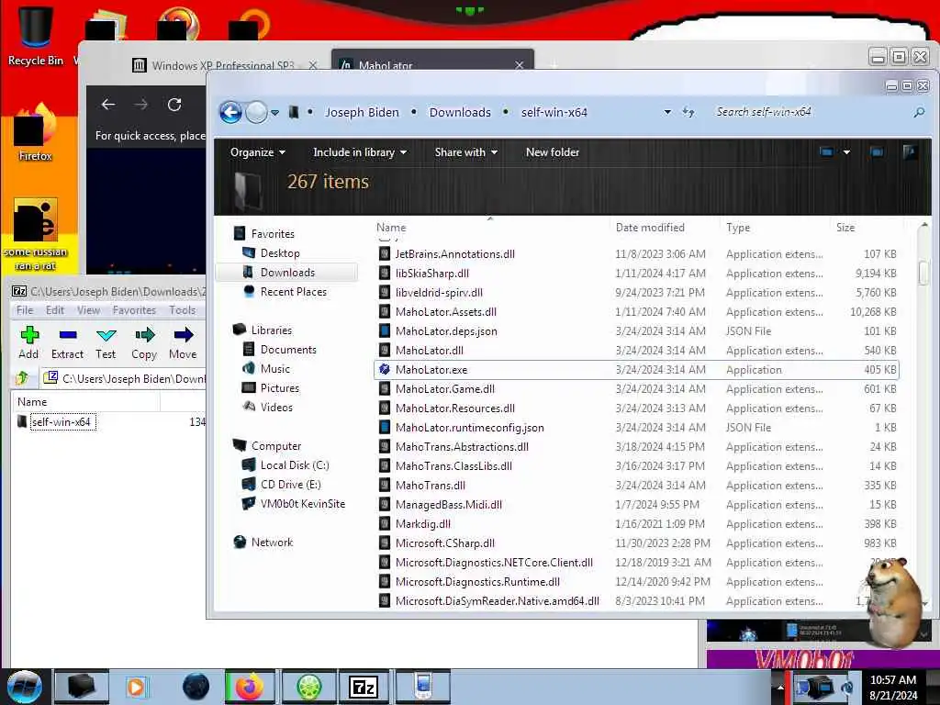Open the view options dropdown arrow
940x705 pixels.
tap(846, 152)
